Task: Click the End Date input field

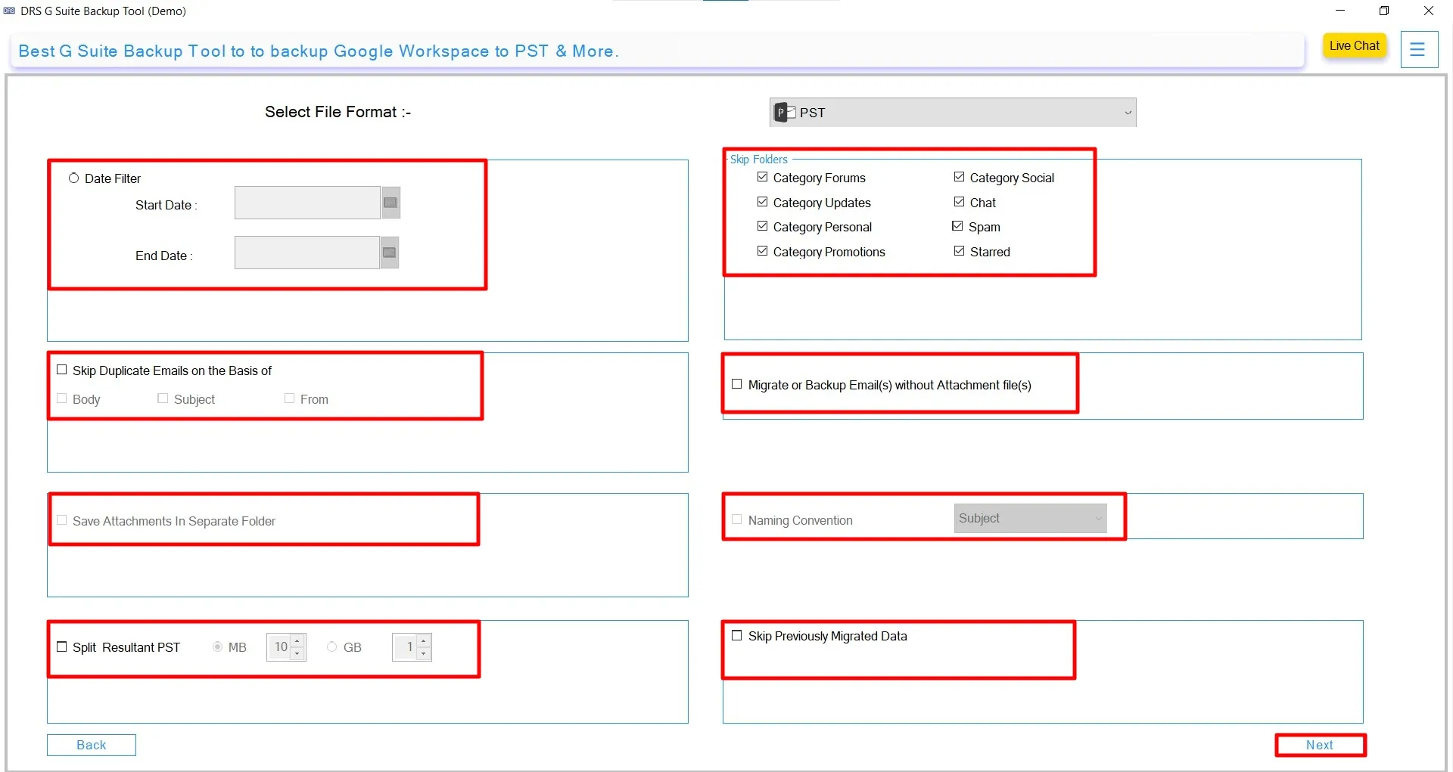Action: (306, 253)
